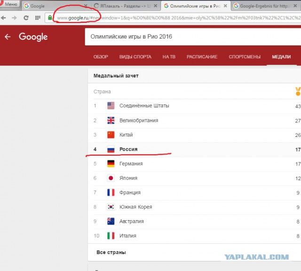Select the Китай row
This screenshot has width=301, height=271.
[194, 135]
